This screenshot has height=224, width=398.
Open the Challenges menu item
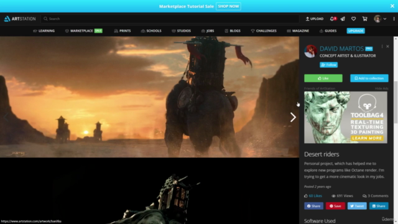coord(264,30)
